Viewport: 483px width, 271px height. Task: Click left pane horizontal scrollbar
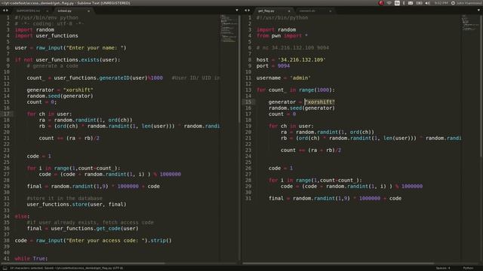[83, 263]
